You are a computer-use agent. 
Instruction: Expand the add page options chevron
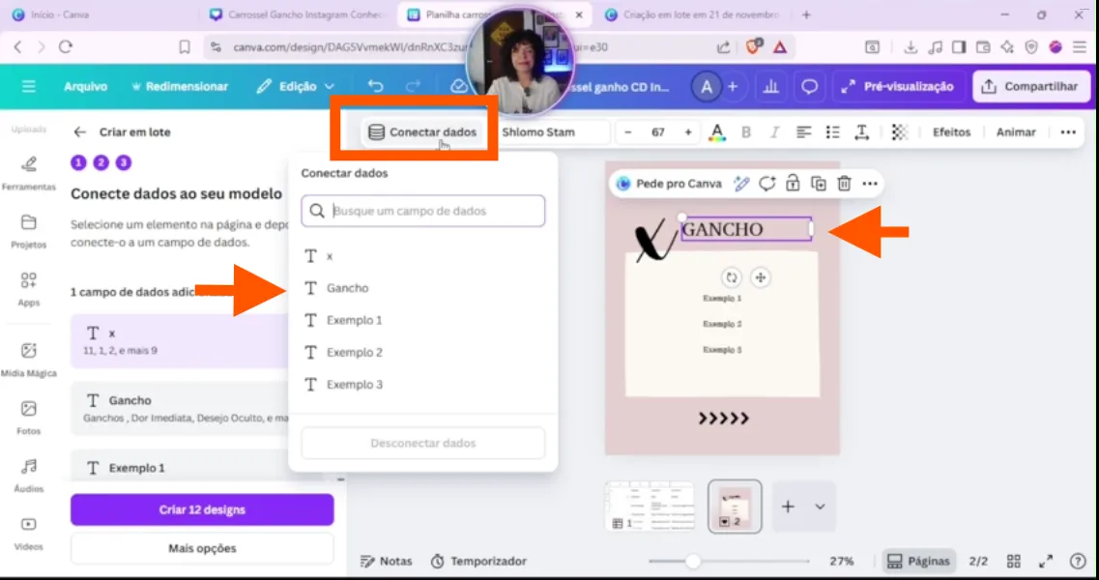(x=820, y=507)
